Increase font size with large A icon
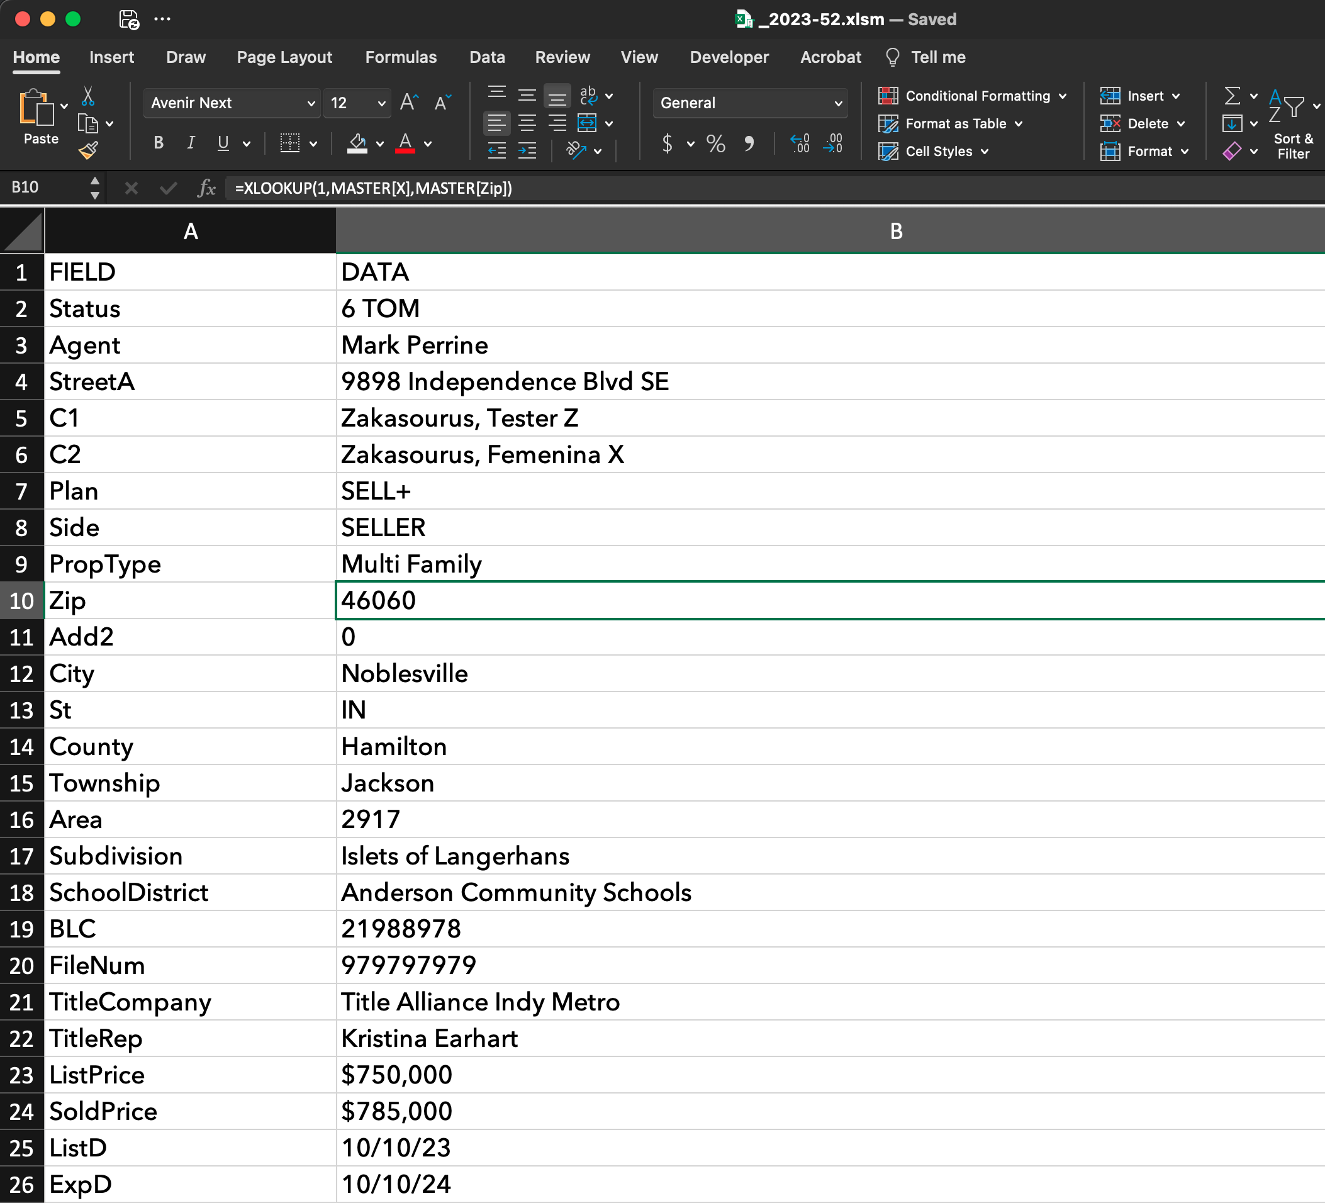The height and width of the screenshot is (1203, 1325). 409,102
